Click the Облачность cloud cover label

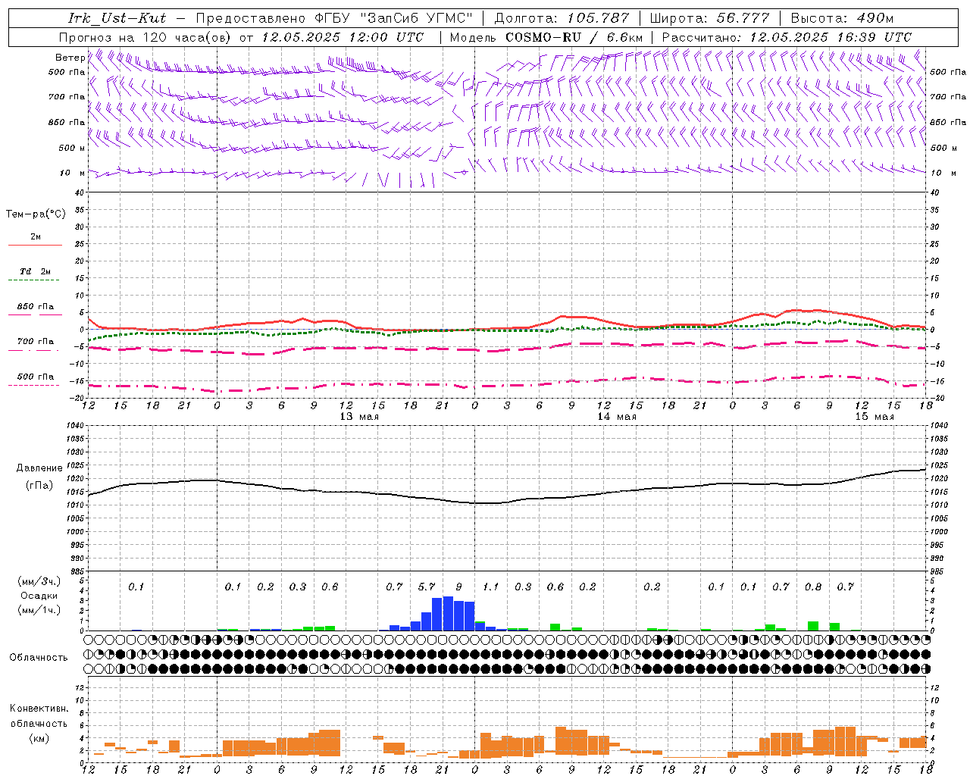point(39,657)
